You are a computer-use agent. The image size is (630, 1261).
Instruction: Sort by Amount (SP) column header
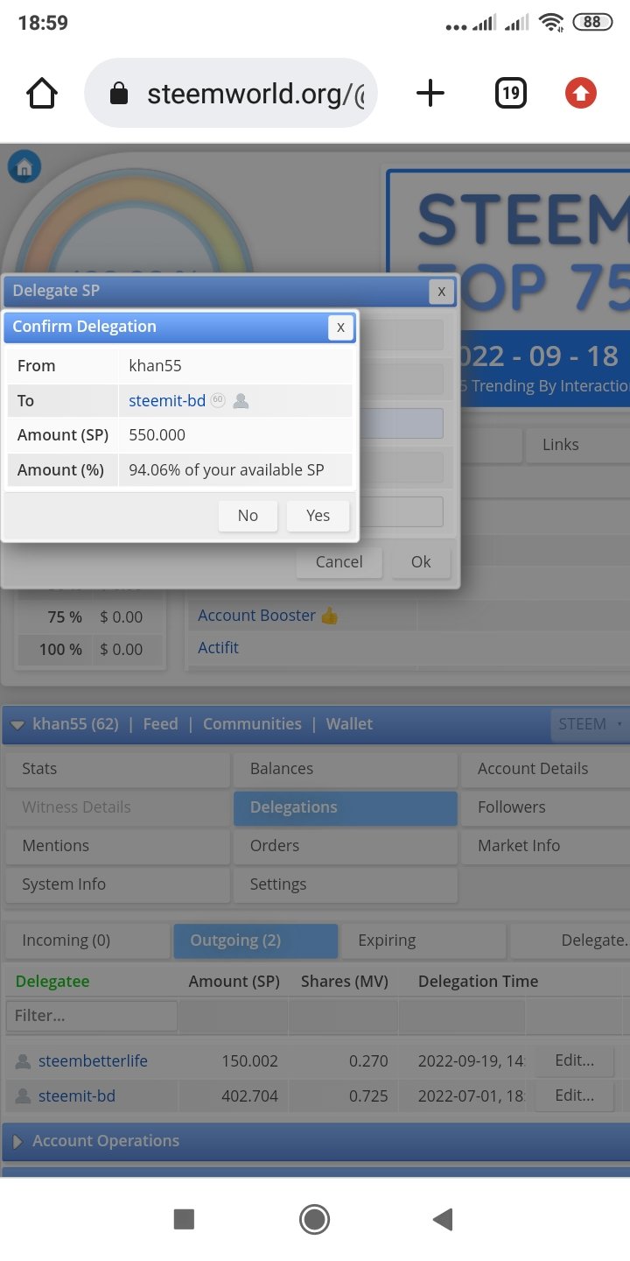tap(234, 982)
